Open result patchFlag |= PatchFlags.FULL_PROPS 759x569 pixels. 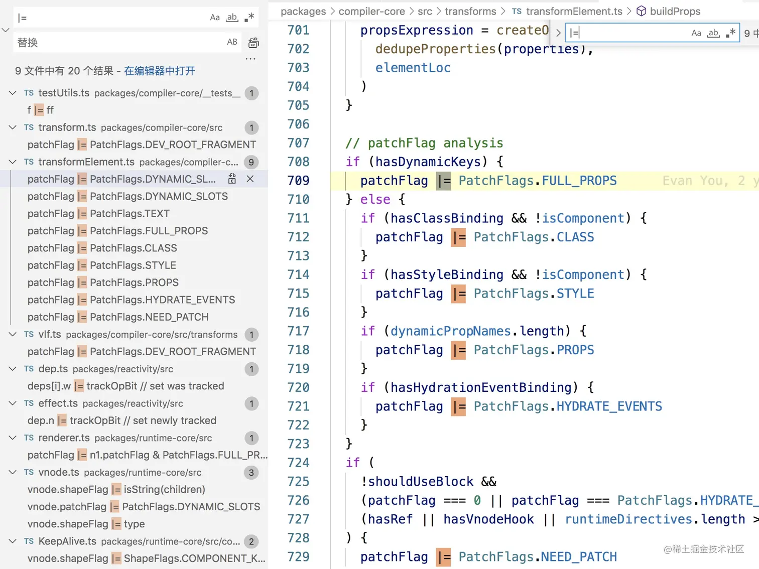pos(117,231)
